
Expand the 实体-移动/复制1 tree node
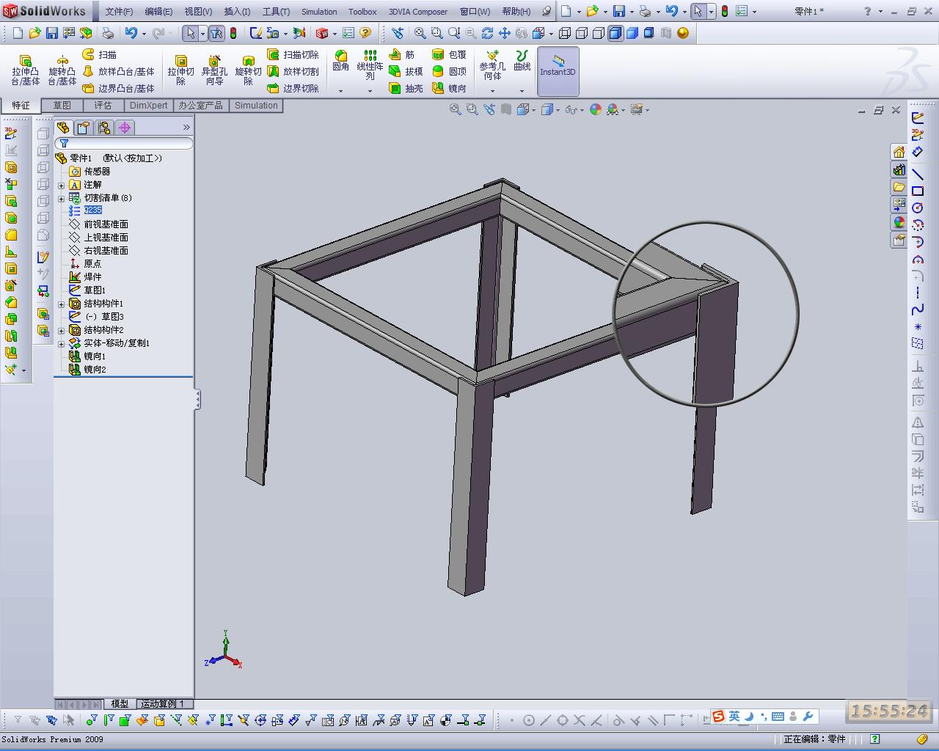[62, 343]
